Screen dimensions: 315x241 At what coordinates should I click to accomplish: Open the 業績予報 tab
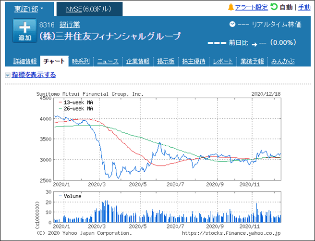pos(252,61)
